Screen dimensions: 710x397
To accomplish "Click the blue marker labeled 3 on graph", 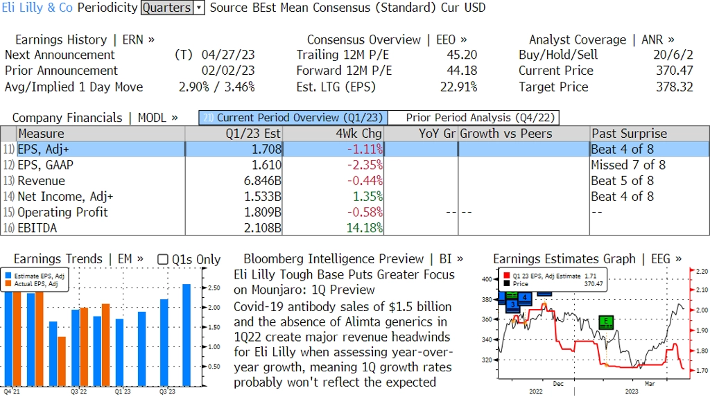I will pos(512,305).
